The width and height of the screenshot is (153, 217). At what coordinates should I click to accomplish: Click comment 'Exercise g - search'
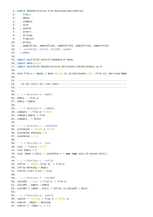click(40, 196)
